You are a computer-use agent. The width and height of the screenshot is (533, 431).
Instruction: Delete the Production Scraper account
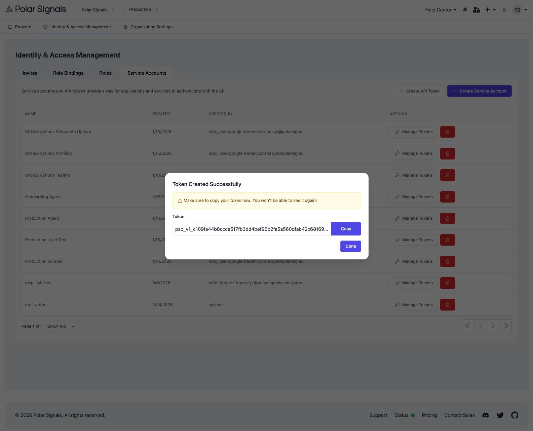[447, 261]
